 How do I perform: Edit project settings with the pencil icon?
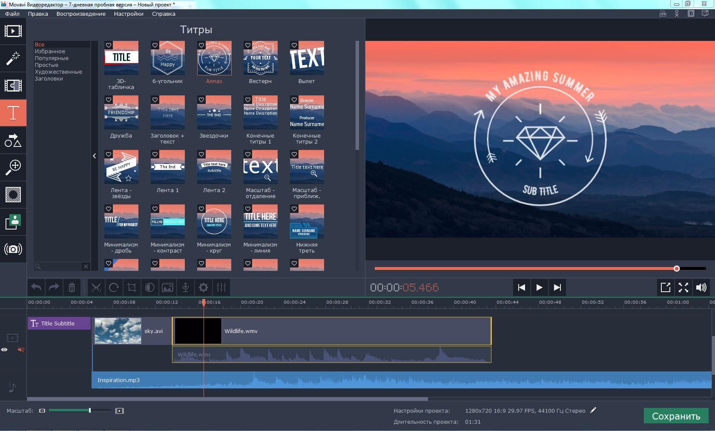pyautogui.click(x=593, y=410)
